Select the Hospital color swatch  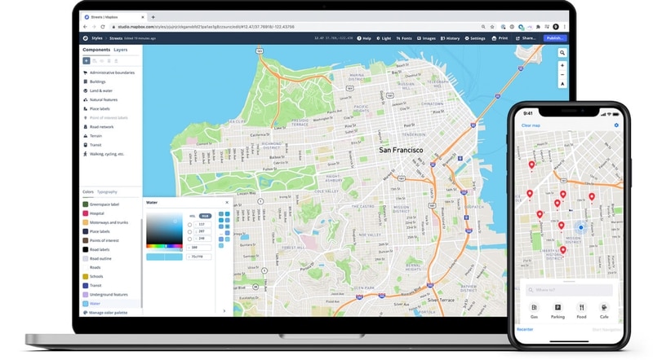point(86,213)
